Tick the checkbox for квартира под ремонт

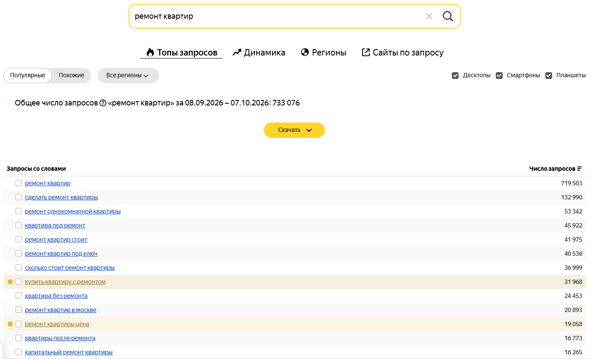(x=18, y=225)
